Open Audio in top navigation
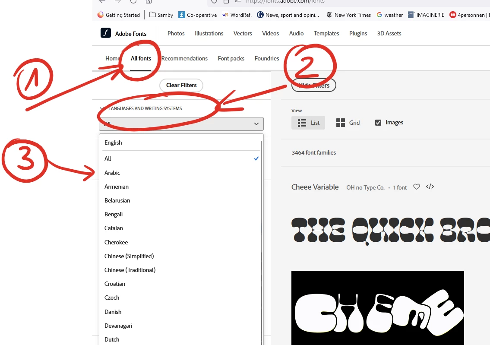490x345 pixels. [296, 33]
